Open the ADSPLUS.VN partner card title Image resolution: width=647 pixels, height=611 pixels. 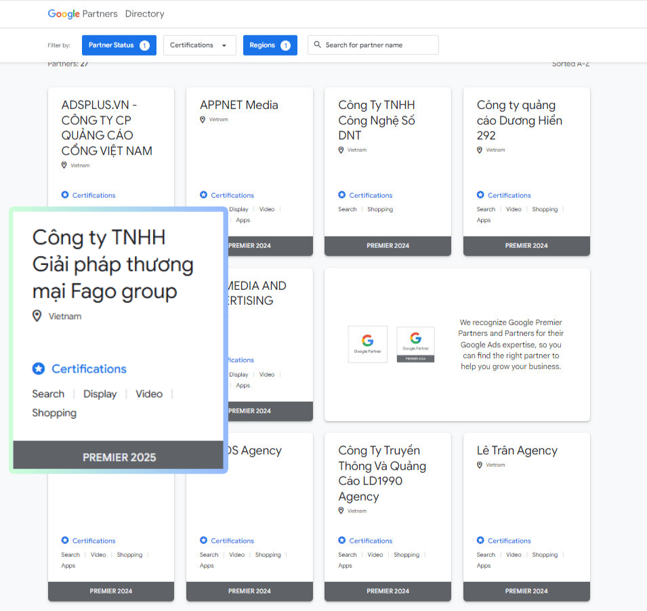pos(107,128)
